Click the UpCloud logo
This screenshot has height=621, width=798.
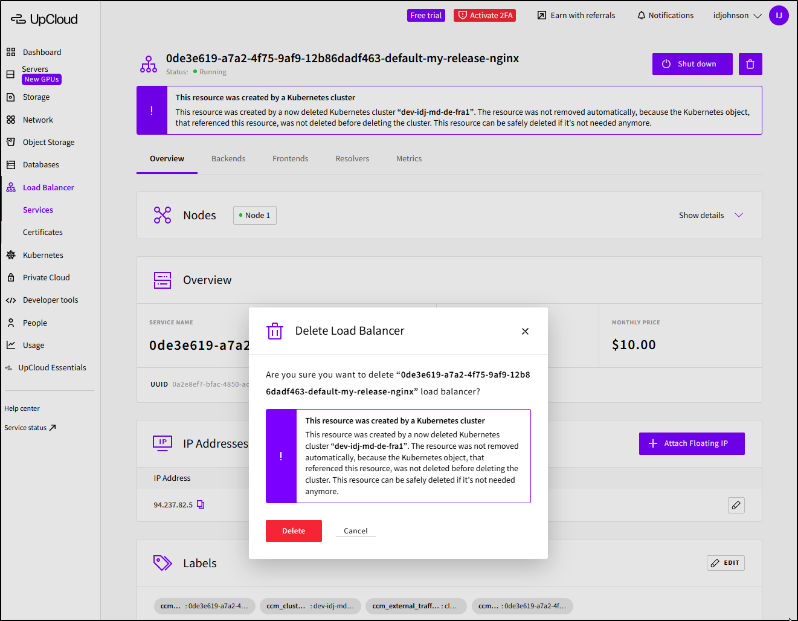(x=45, y=19)
